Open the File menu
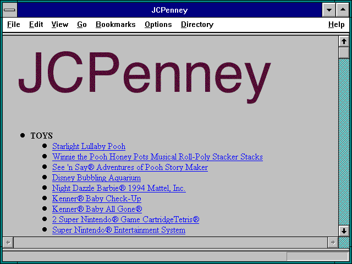 (13, 24)
